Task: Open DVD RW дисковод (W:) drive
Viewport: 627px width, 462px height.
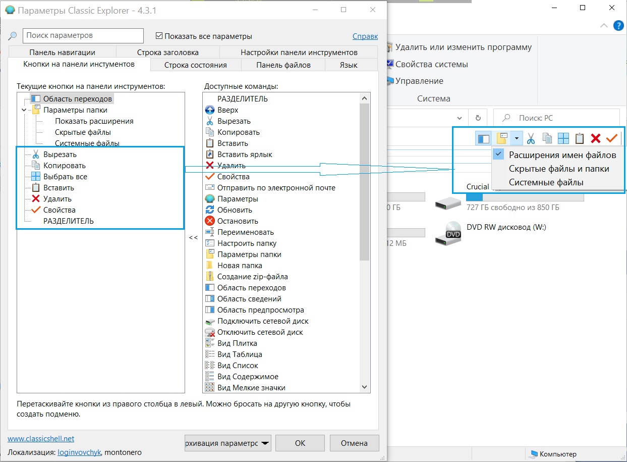Action: [491, 233]
